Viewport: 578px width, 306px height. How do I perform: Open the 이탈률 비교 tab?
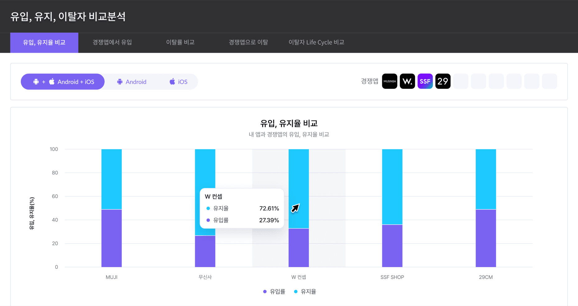tap(180, 42)
